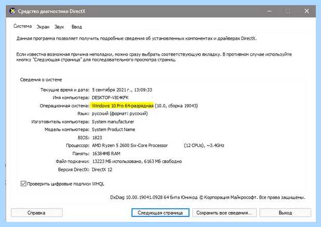The image size is (321, 227).
Task: Click computer name DESKTOP-V8I4KFK
Action: [x=110, y=98]
